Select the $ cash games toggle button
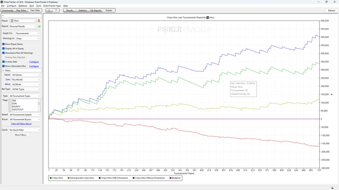The height and width of the screenshot is (190, 339). [49, 10]
